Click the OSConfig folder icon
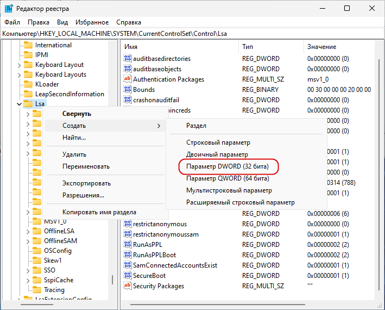The height and width of the screenshot is (310, 385). tap(37, 251)
